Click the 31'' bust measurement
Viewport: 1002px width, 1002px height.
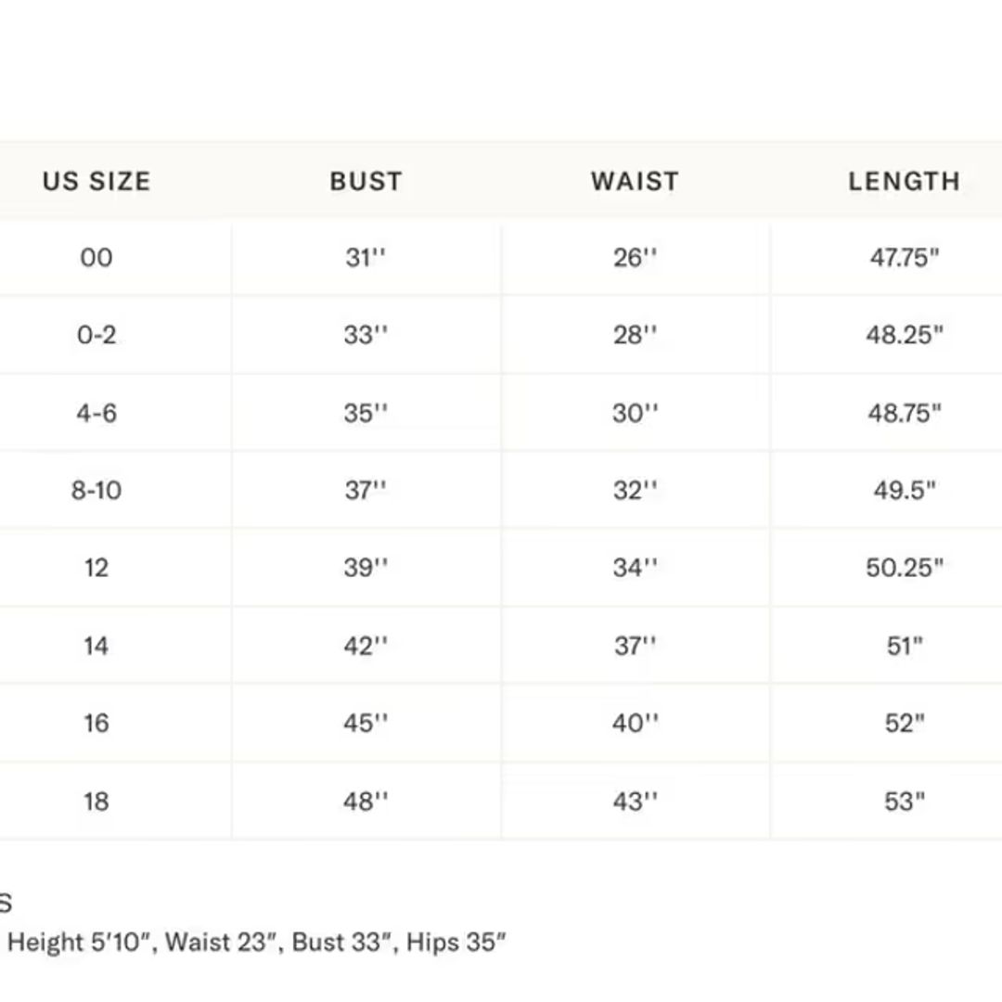366,258
